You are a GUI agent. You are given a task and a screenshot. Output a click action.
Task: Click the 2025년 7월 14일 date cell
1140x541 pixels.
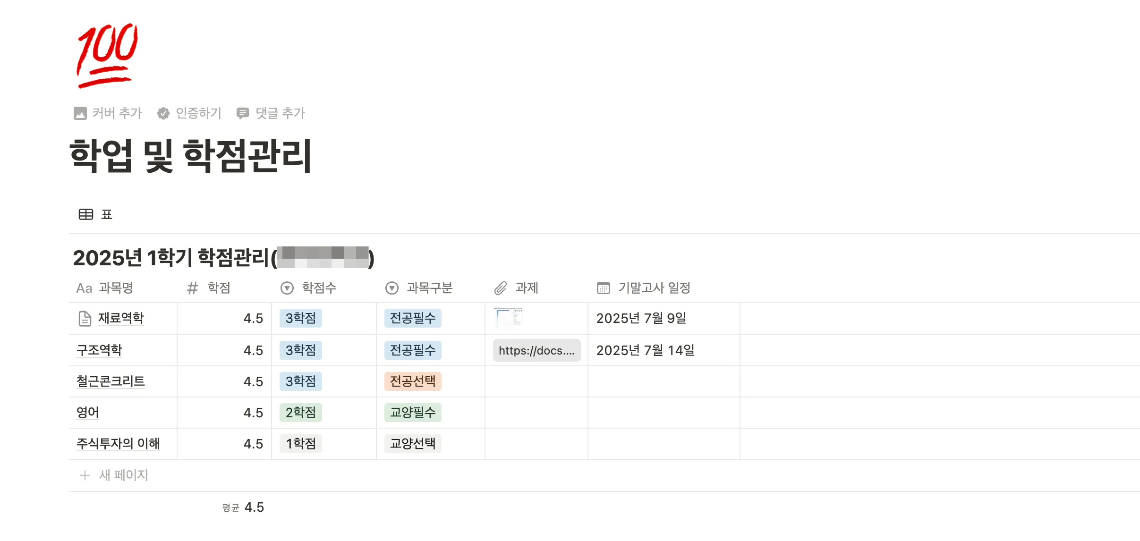click(645, 350)
